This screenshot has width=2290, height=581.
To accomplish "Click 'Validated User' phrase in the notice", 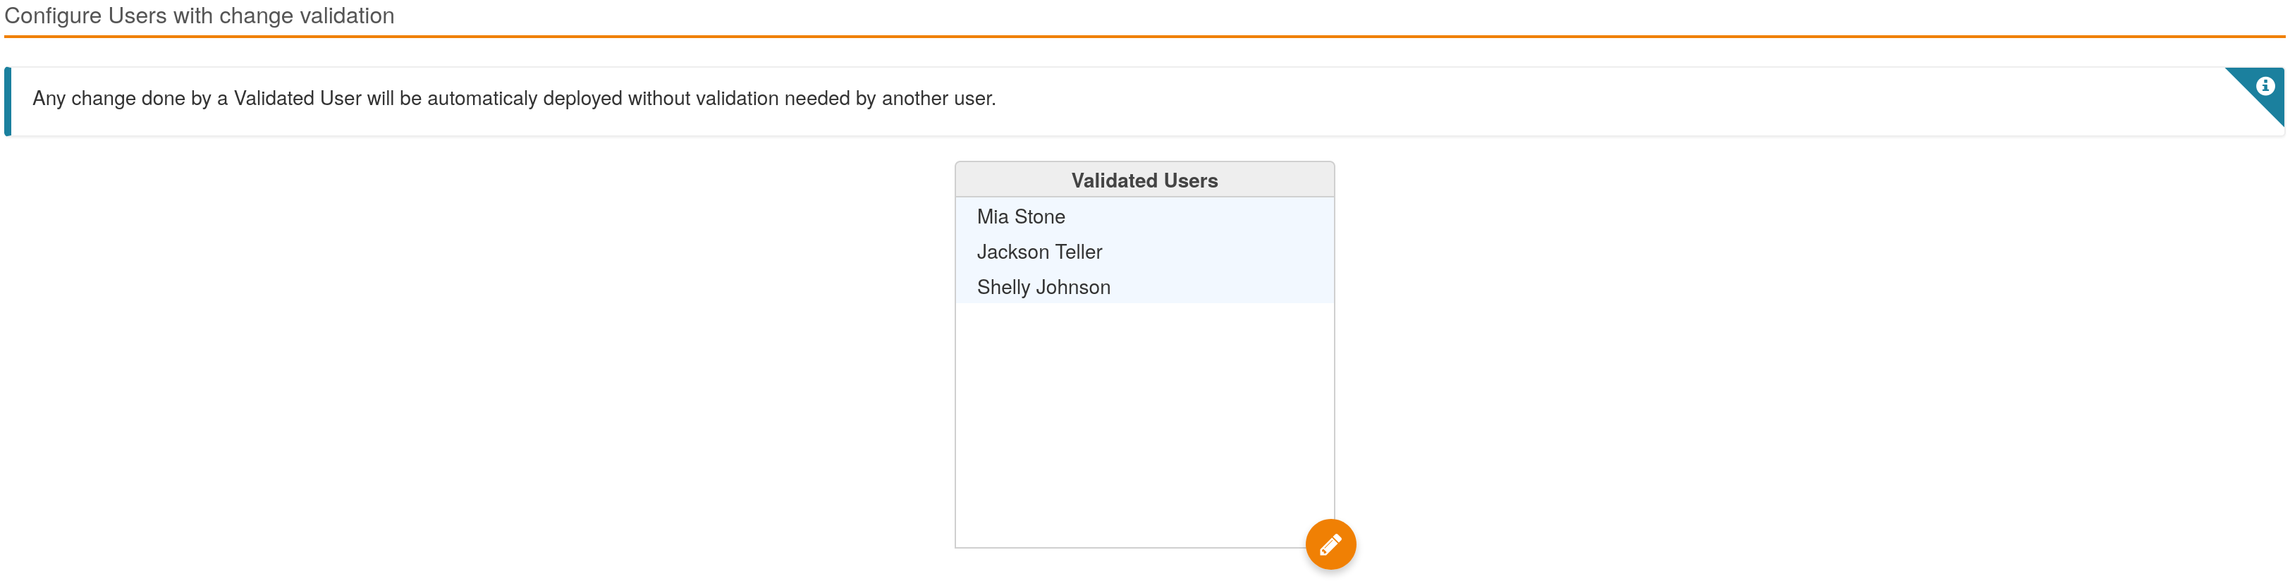I will click(297, 99).
